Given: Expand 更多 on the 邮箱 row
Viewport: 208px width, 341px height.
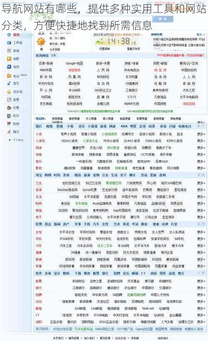Looking at the screenshot, I should tap(201, 309).
